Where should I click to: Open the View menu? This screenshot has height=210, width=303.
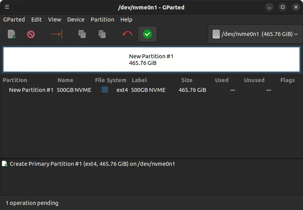[54, 20]
